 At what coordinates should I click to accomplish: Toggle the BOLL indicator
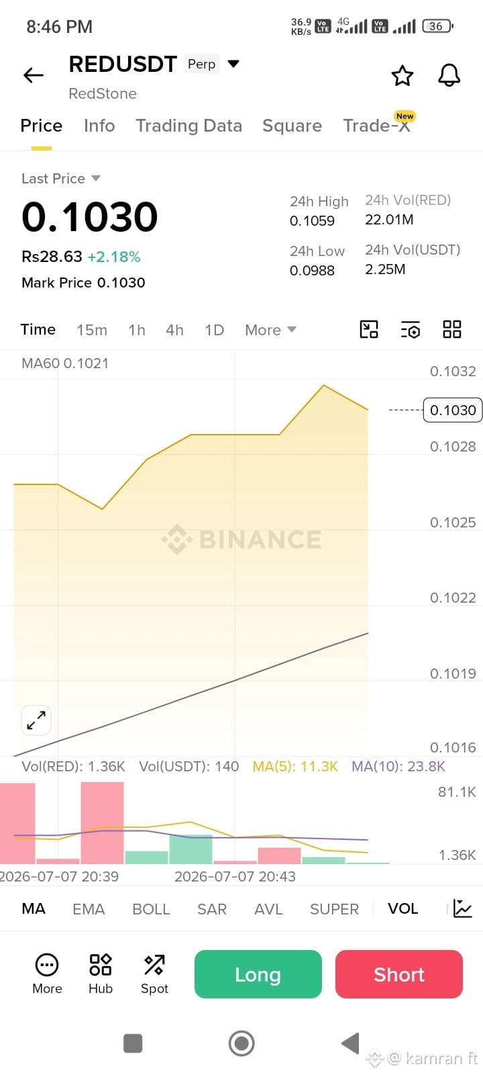point(151,909)
